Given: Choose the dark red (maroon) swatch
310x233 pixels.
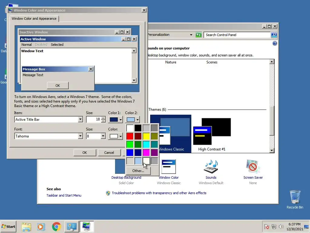Looking at the screenshot, I should 138,136.
